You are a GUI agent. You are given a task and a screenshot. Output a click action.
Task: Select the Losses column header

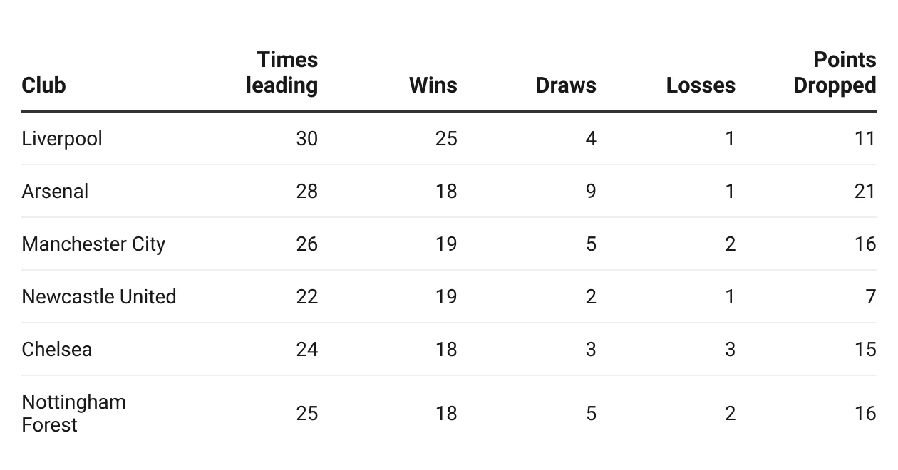[x=701, y=85]
